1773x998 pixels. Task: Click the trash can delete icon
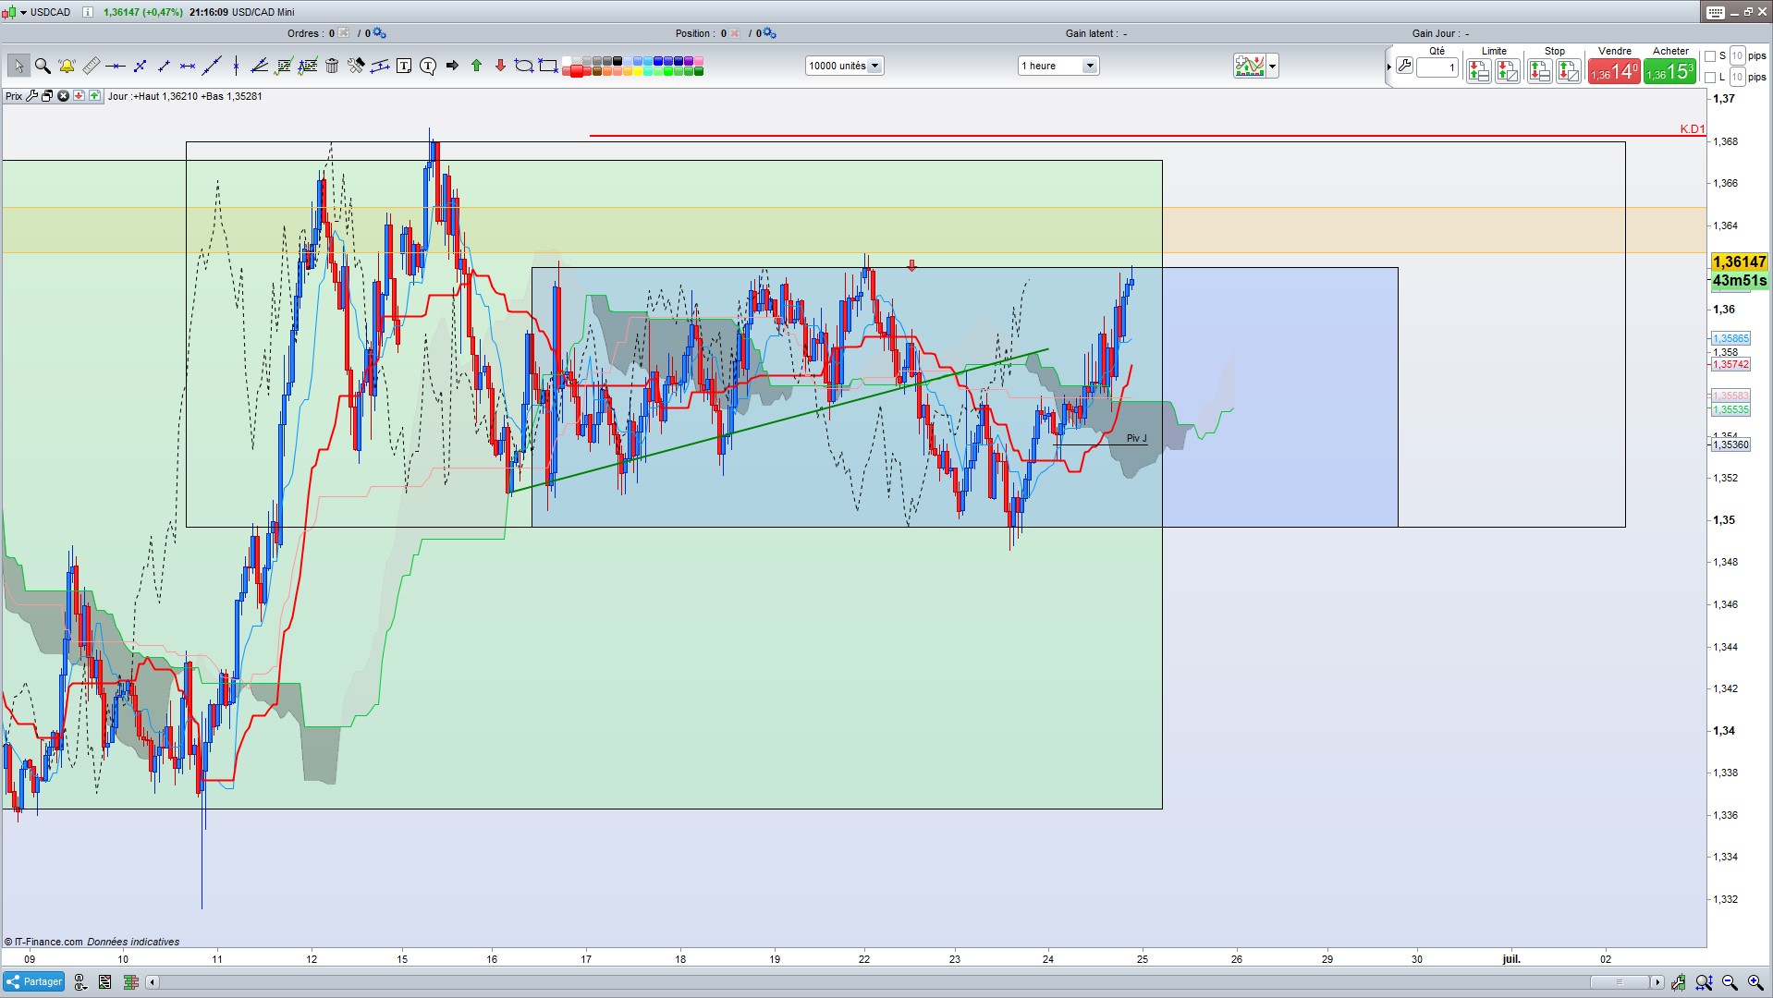pos(332,66)
